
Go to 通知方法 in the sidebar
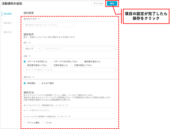coord(8,32)
